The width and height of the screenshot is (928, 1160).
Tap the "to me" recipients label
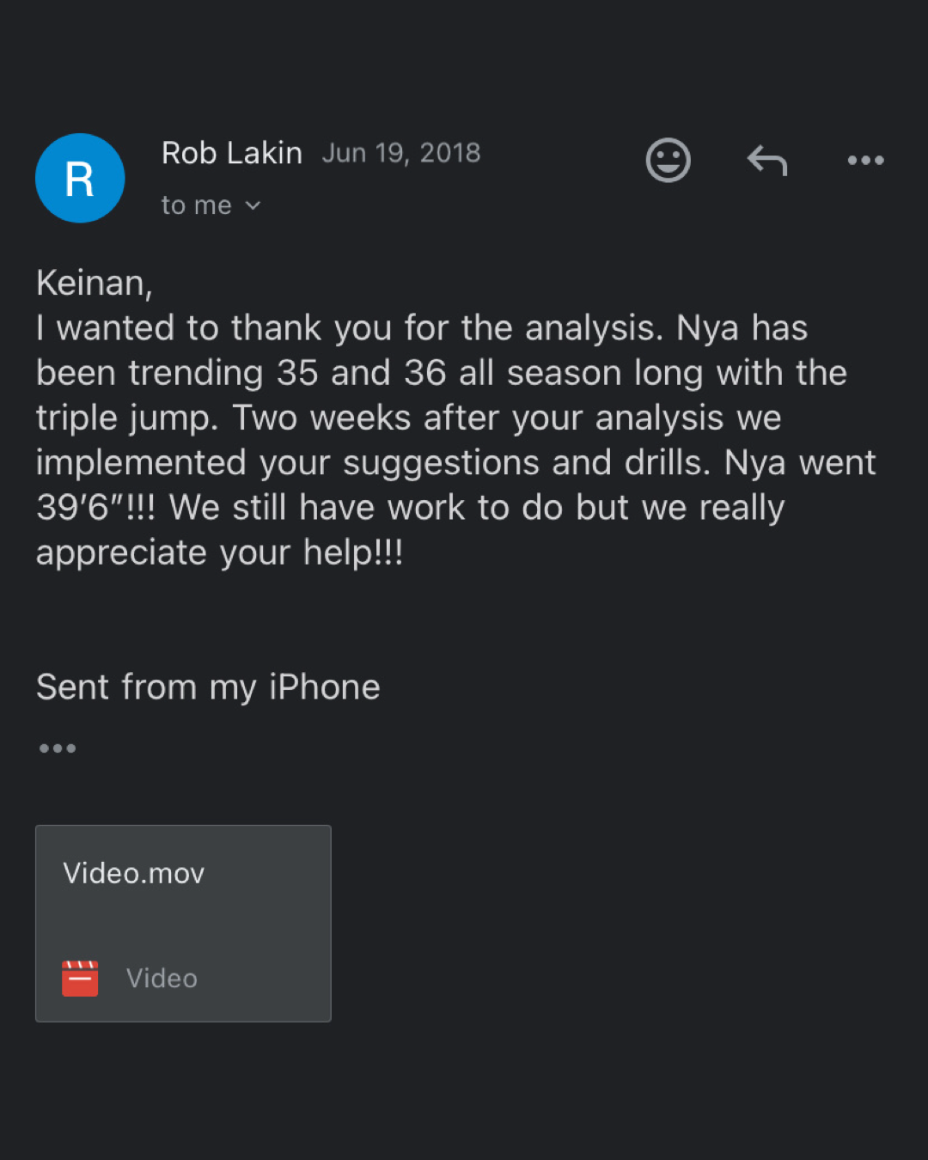click(196, 205)
